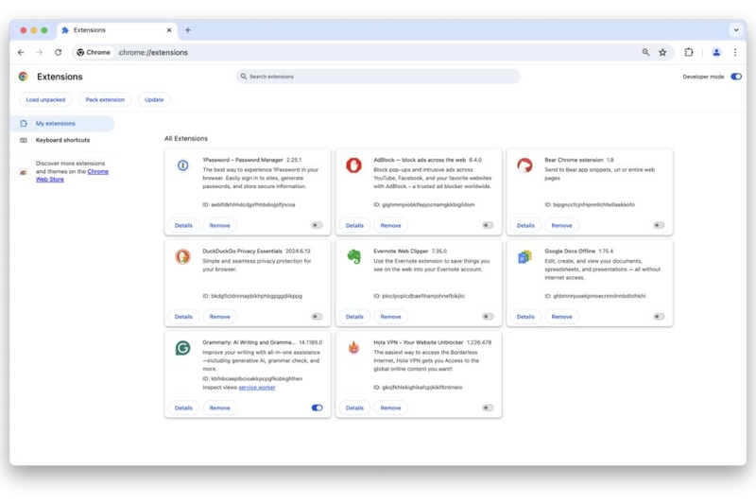Open Details for AdBlock
This screenshot has width=756, height=504.
(354, 225)
